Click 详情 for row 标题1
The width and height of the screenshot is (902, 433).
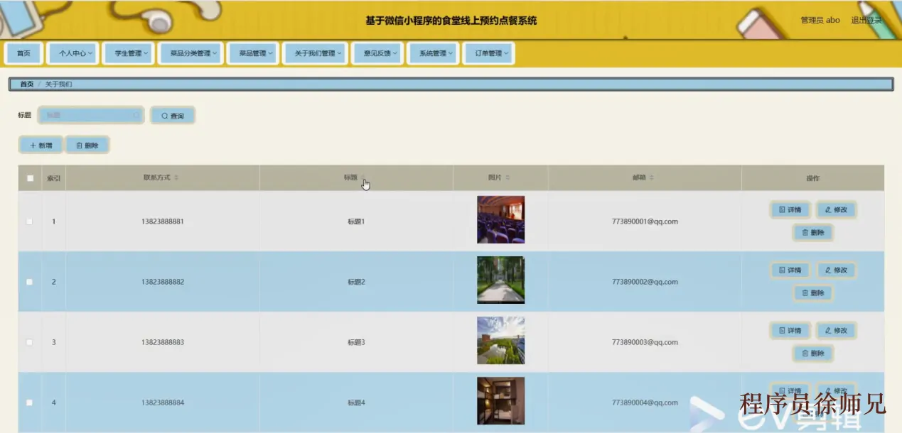(x=790, y=210)
